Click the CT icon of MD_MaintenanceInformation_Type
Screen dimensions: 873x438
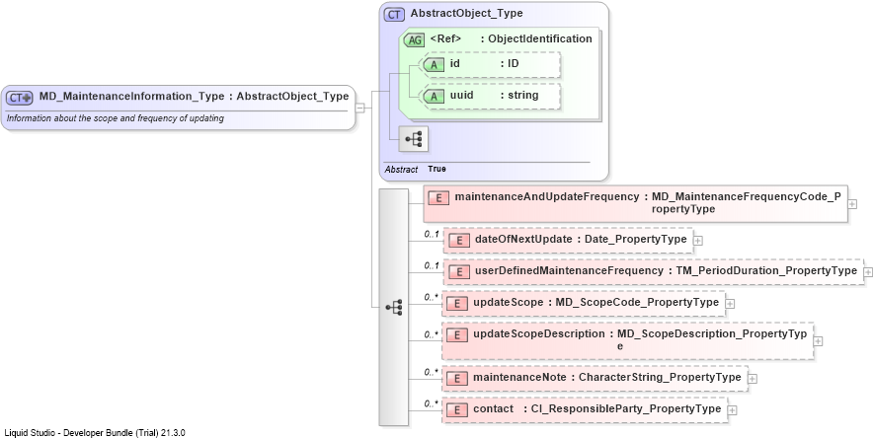20,98
